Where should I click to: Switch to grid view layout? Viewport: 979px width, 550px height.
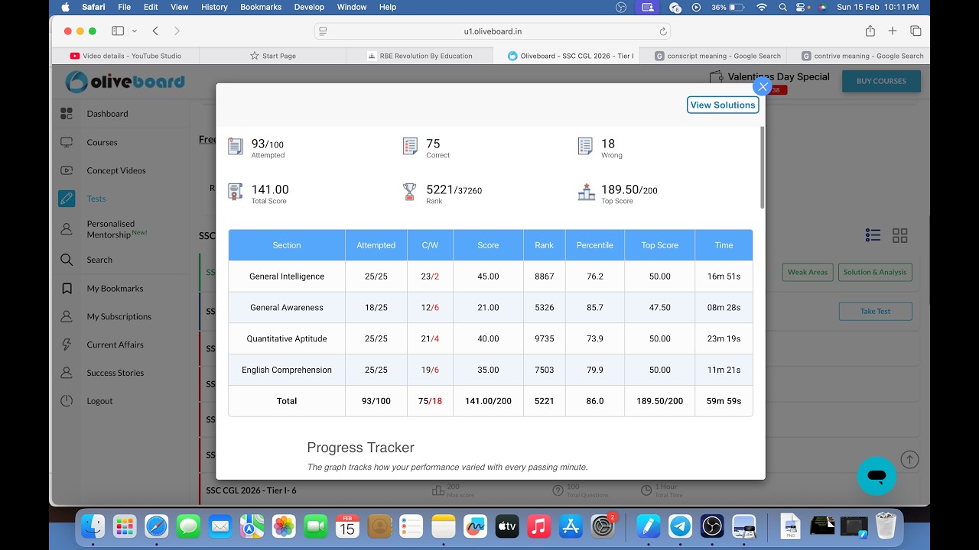click(900, 235)
